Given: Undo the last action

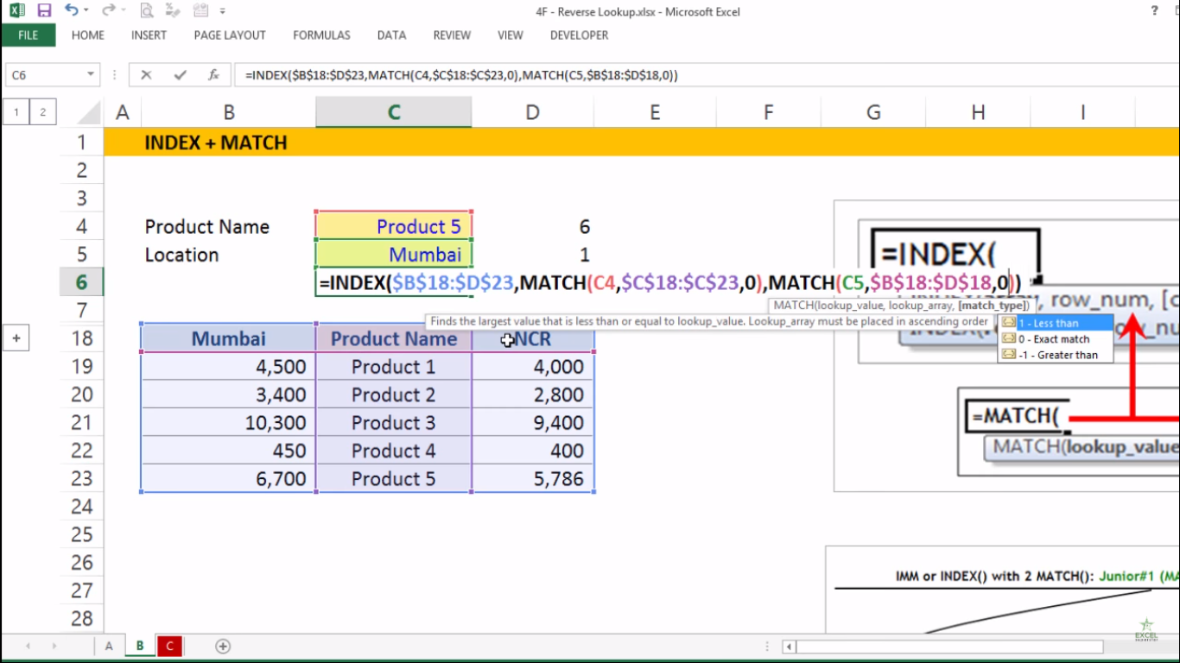Looking at the screenshot, I should pyautogui.click(x=71, y=11).
